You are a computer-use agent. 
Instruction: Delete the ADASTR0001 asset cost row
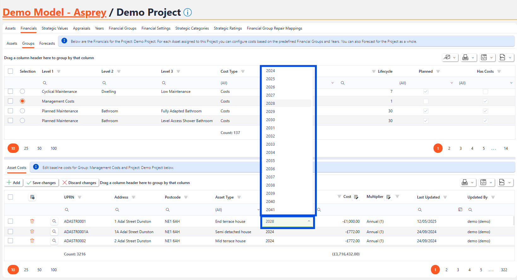(x=32, y=221)
